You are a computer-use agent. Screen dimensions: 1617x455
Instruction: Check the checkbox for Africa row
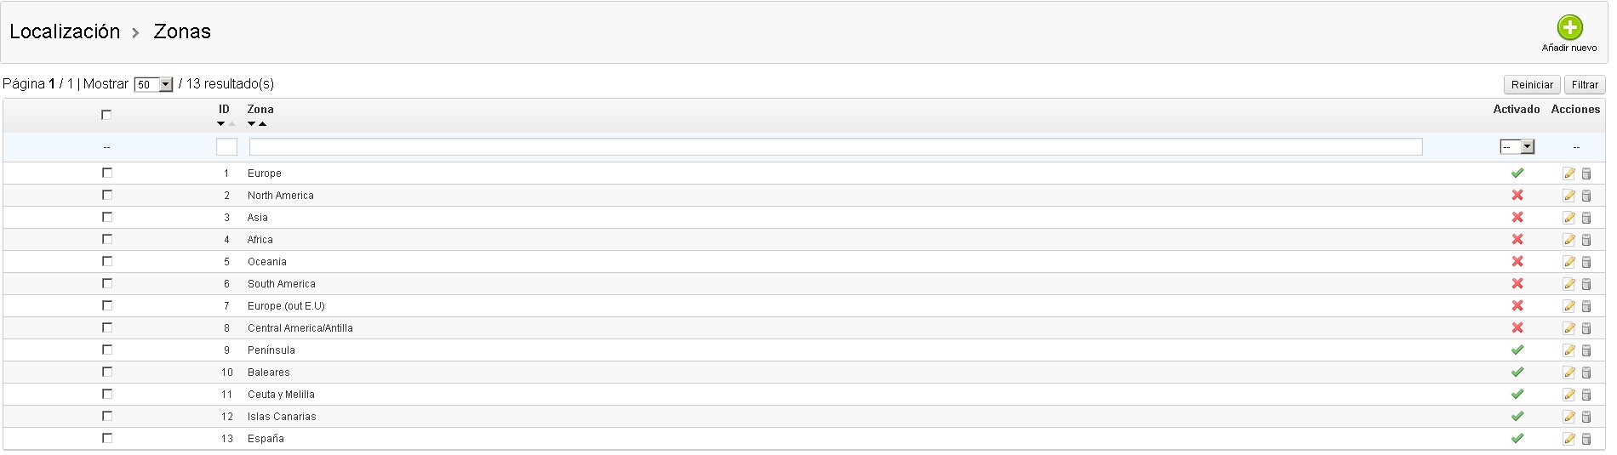(x=106, y=240)
